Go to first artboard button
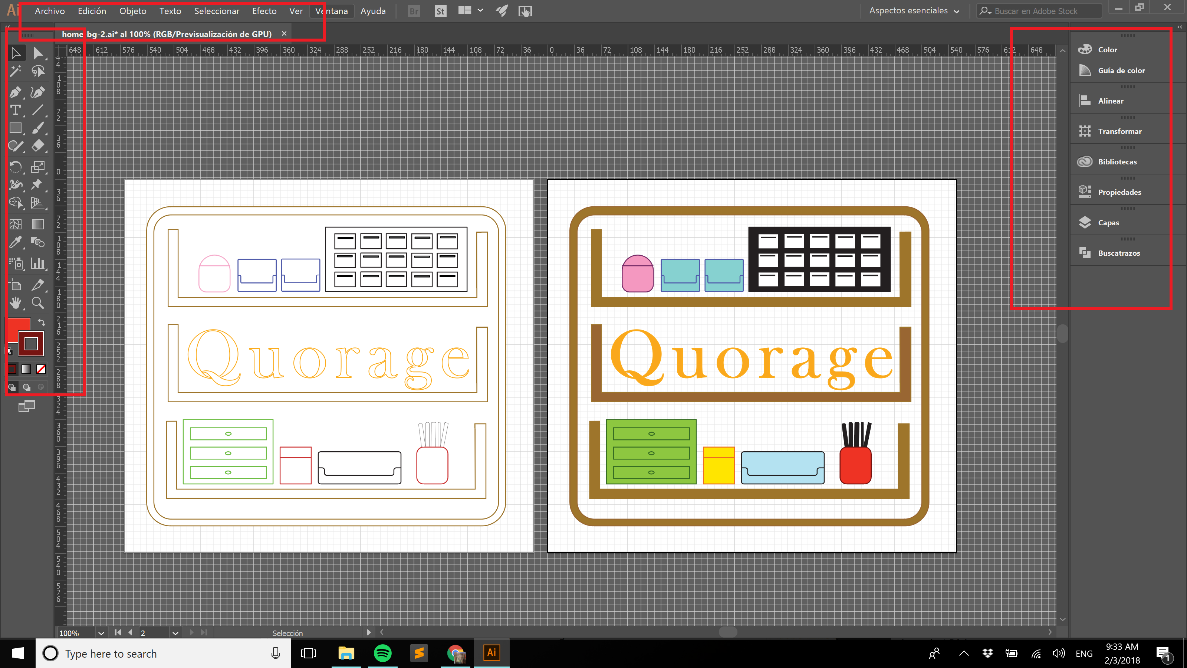The width and height of the screenshot is (1187, 668). (118, 632)
